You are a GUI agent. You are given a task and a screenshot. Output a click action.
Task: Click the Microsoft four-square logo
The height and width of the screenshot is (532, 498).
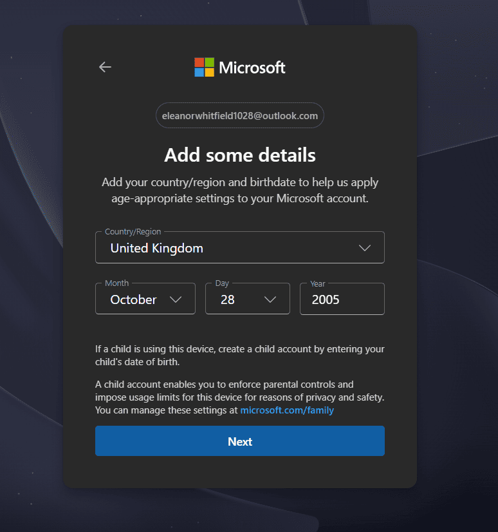point(204,67)
